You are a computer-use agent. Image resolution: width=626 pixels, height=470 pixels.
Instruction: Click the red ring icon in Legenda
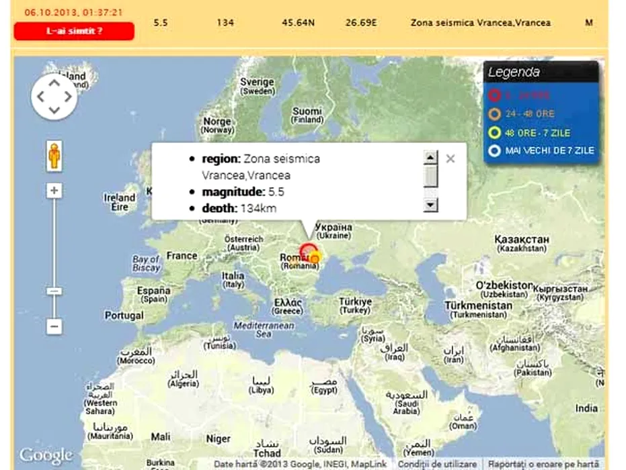(495, 95)
